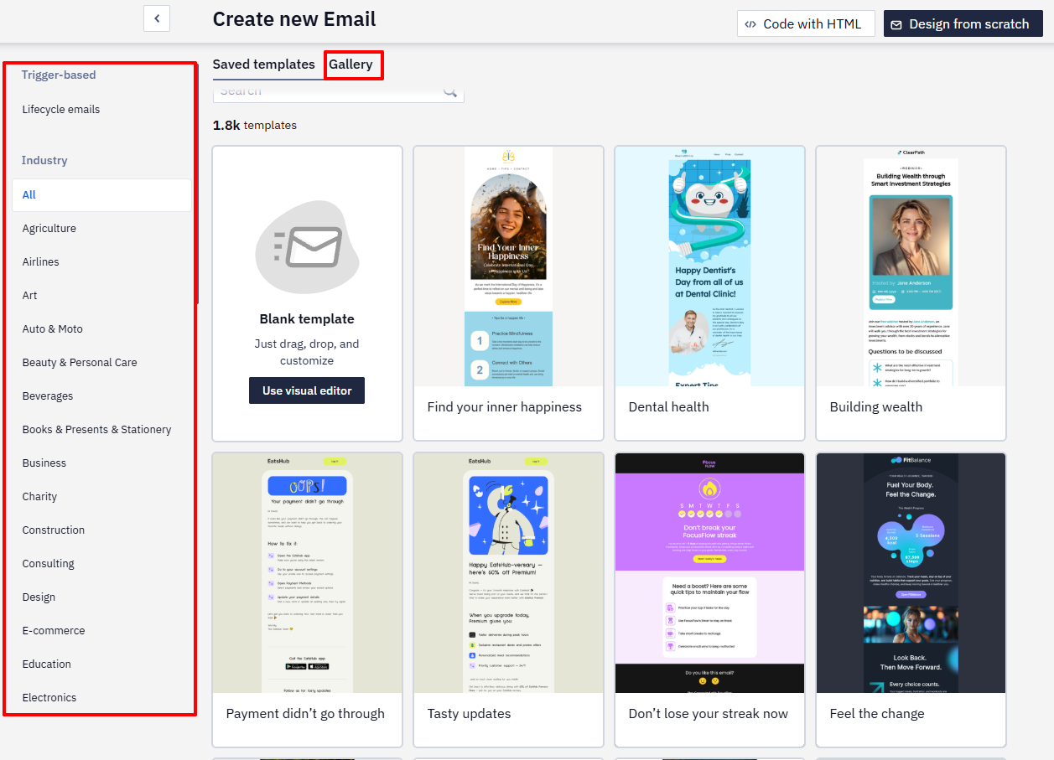Open the Dental health template
1054x760 pixels.
(709, 293)
